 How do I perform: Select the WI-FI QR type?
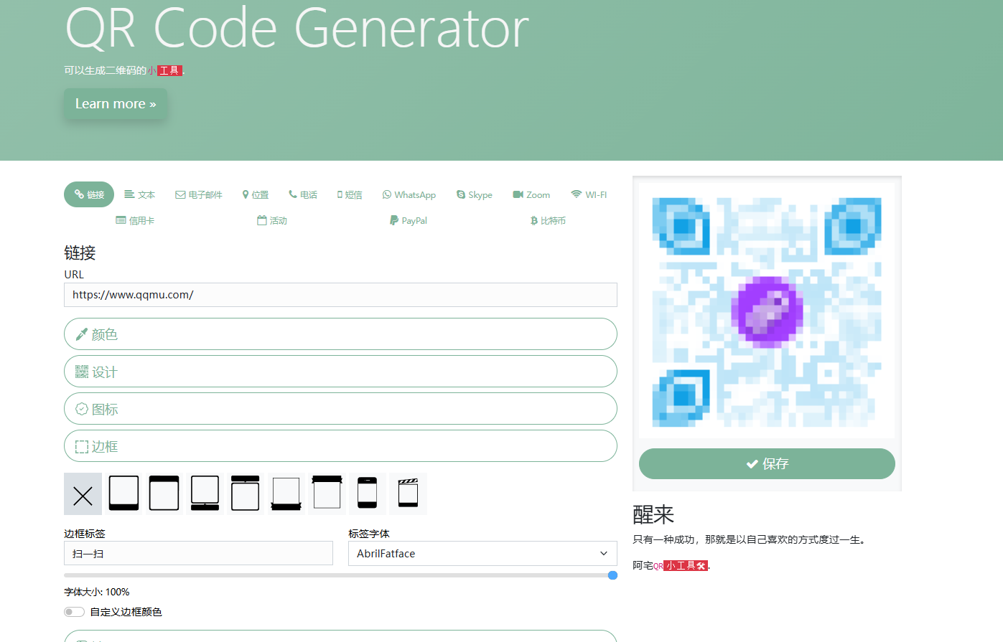pos(589,194)
